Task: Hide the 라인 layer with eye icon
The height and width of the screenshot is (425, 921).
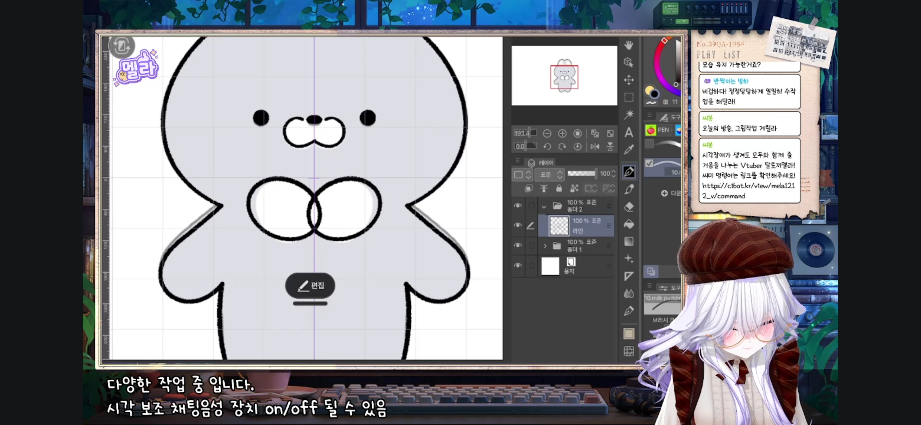Action: [x=518, y=225]
